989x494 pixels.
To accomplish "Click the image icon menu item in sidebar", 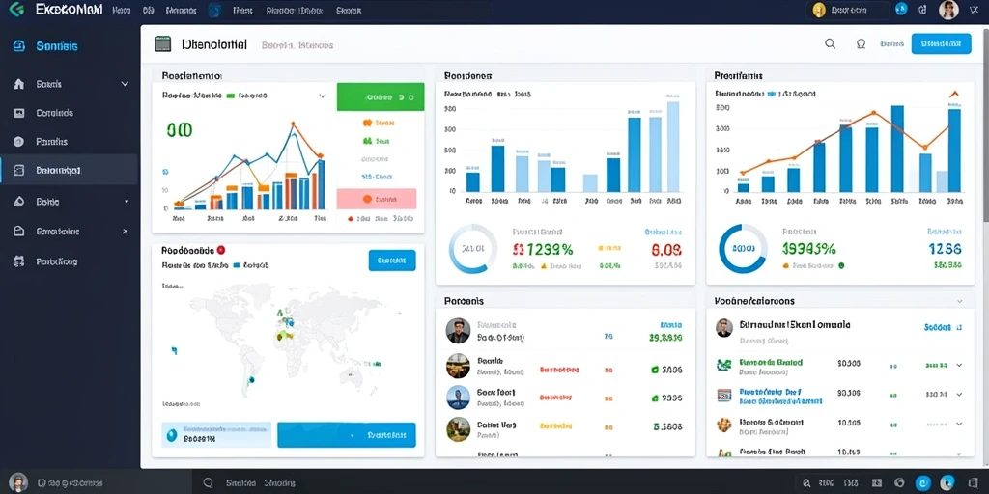I will pos(19,114).
